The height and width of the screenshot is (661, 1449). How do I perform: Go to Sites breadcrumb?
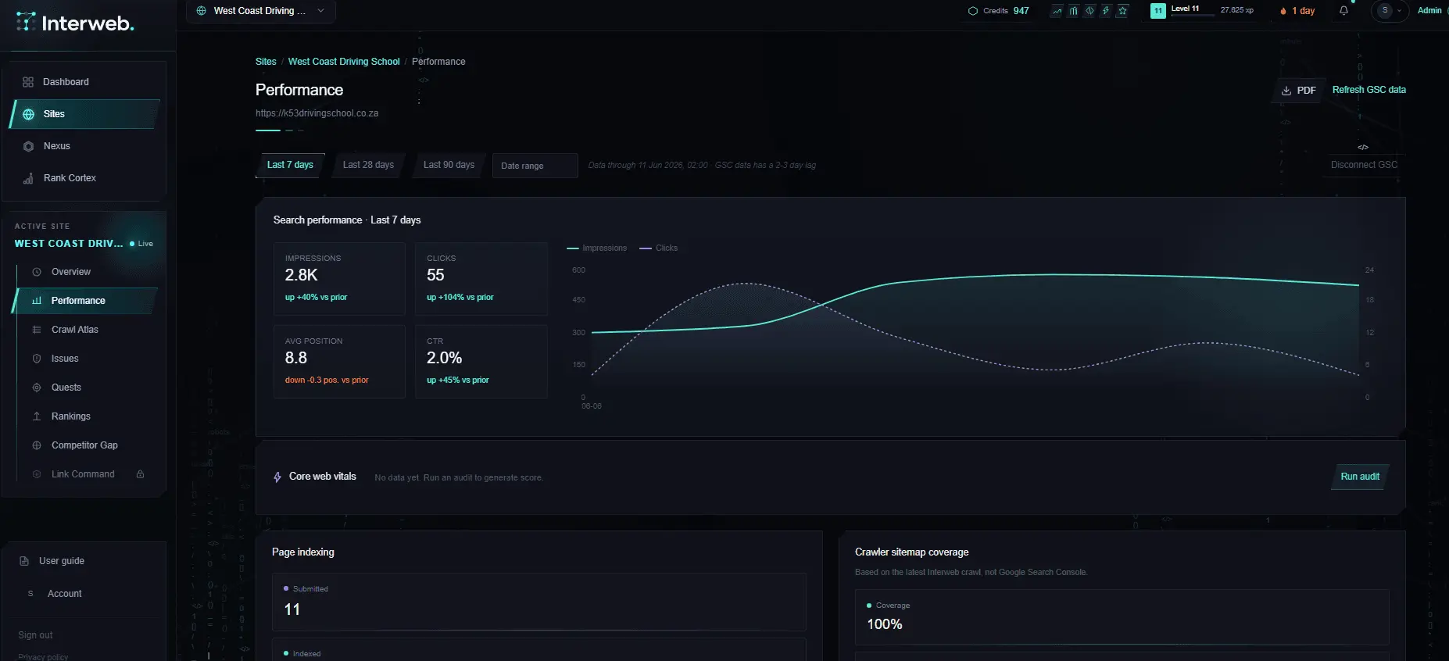(x=266, y=62)
